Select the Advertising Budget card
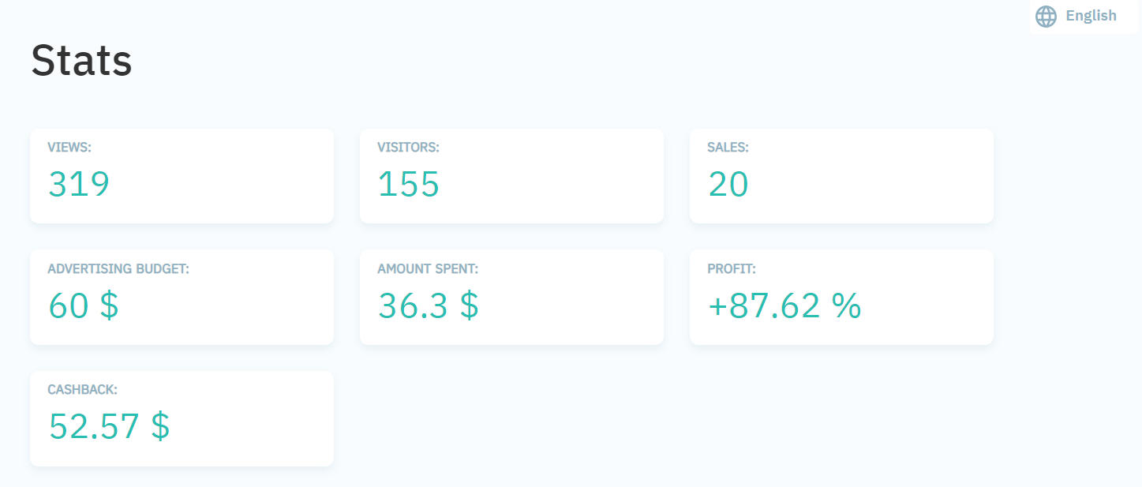This screenshot has height=487, width=1142. click(182, 298)
